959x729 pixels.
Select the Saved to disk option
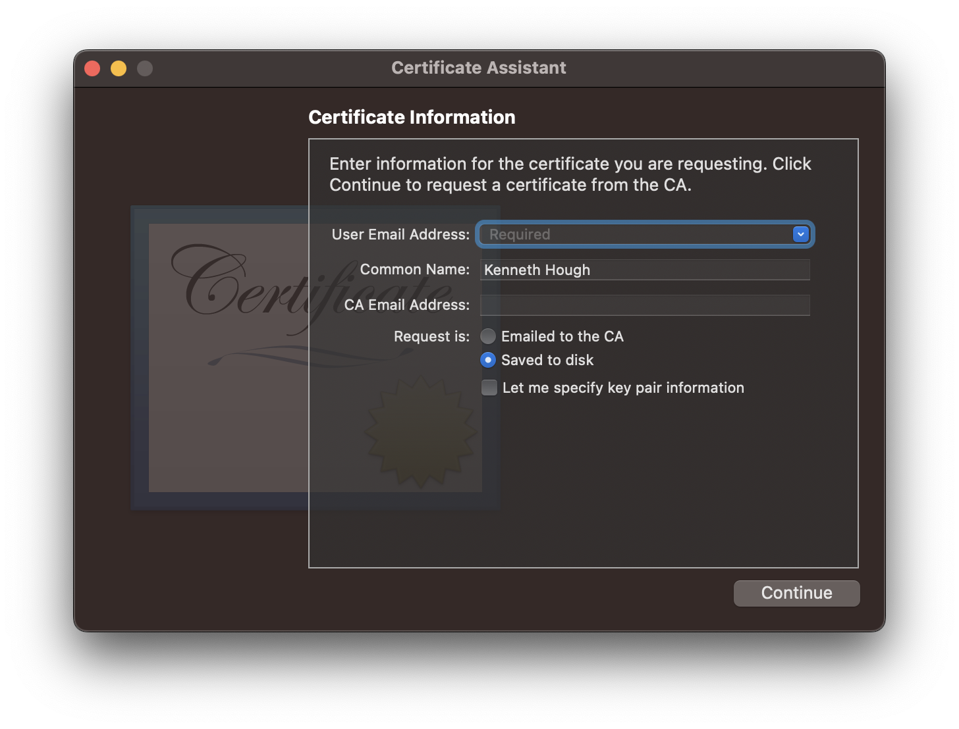[x=488, y=360]
